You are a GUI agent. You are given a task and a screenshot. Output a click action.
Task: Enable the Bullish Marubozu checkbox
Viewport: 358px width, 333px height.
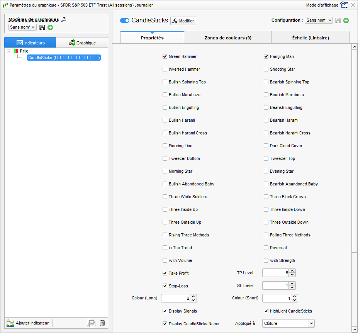(165, 95)
